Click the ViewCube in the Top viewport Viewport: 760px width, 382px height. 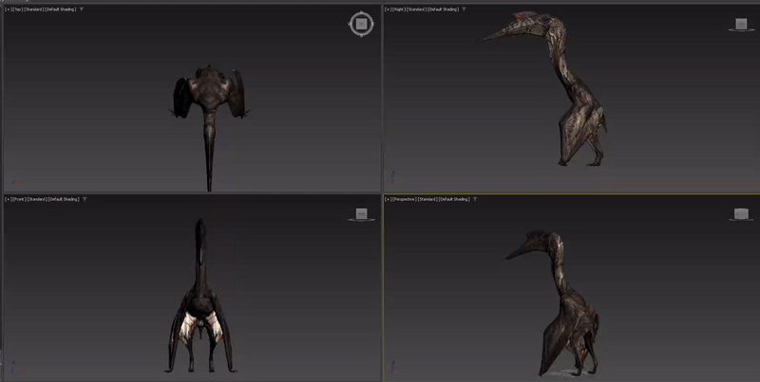(x=360, y=25)
